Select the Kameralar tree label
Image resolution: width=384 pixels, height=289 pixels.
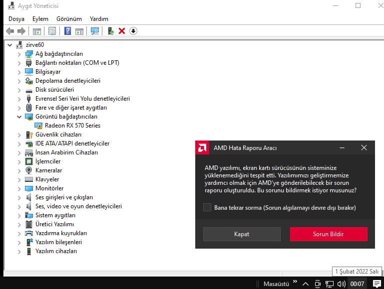tap(49, 170)
